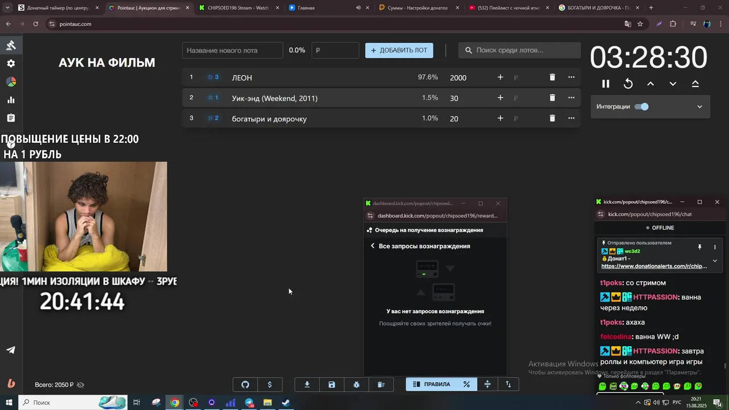Open the pinned message three-dot menu in chat
This screenshot has width=729, height=410.
(715, 247)
